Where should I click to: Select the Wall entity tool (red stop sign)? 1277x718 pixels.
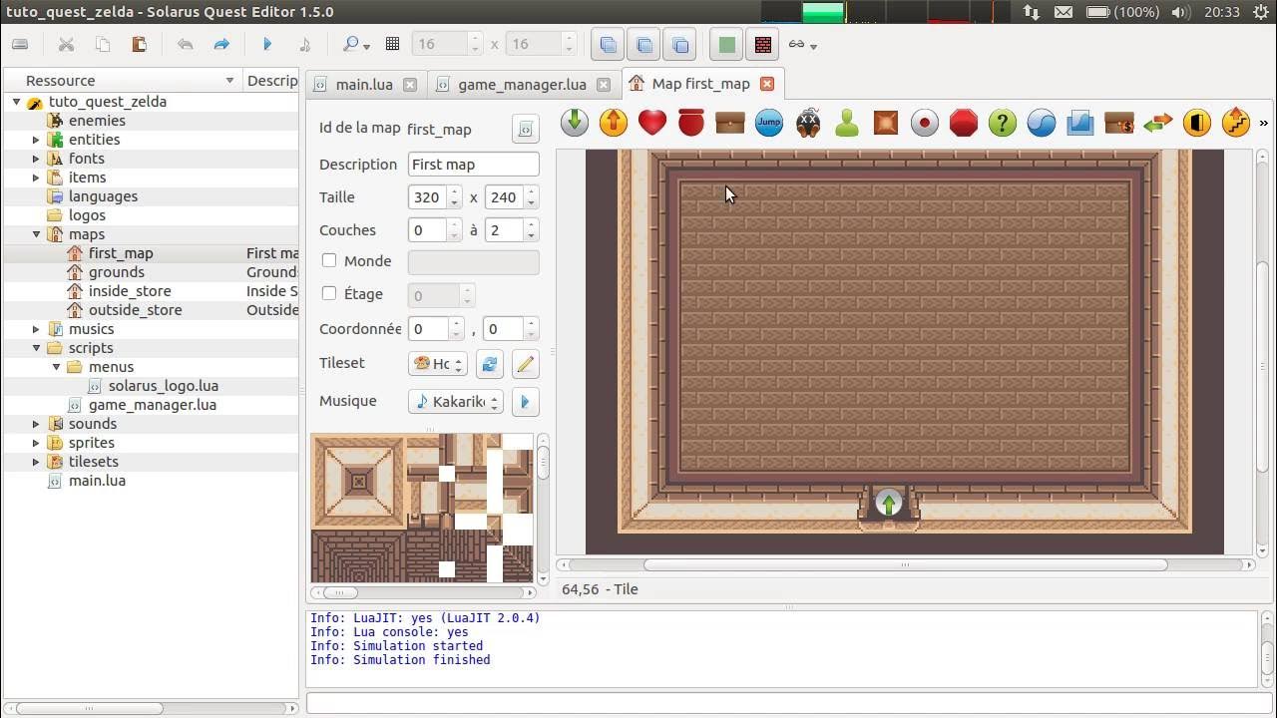(x=964, y=123)
